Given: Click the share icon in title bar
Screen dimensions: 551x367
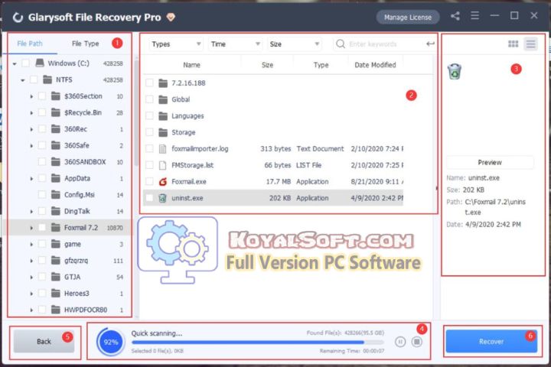Looking at the screenshot, I should point(455,16).
